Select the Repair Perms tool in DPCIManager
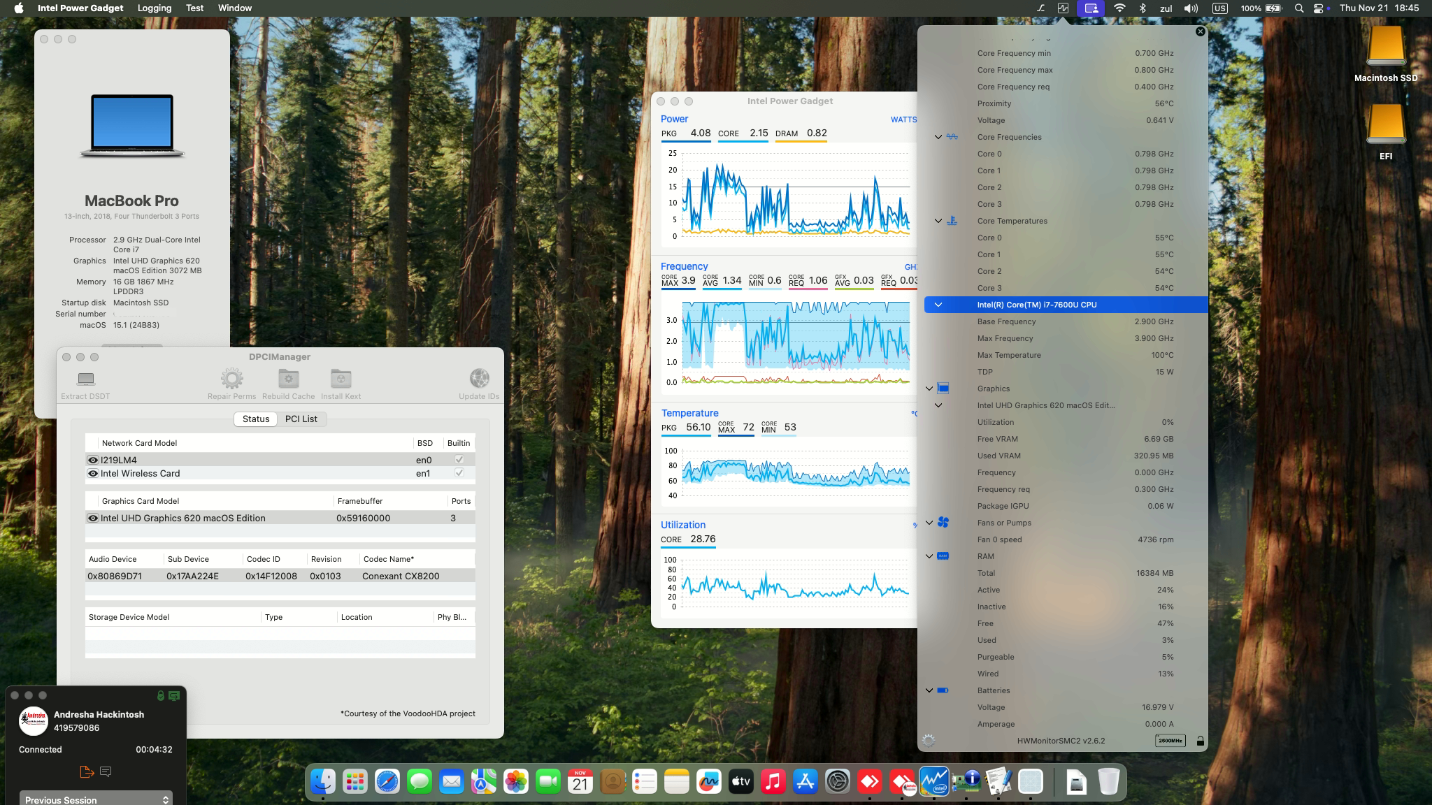1432x805 pixels. [231, 379]
